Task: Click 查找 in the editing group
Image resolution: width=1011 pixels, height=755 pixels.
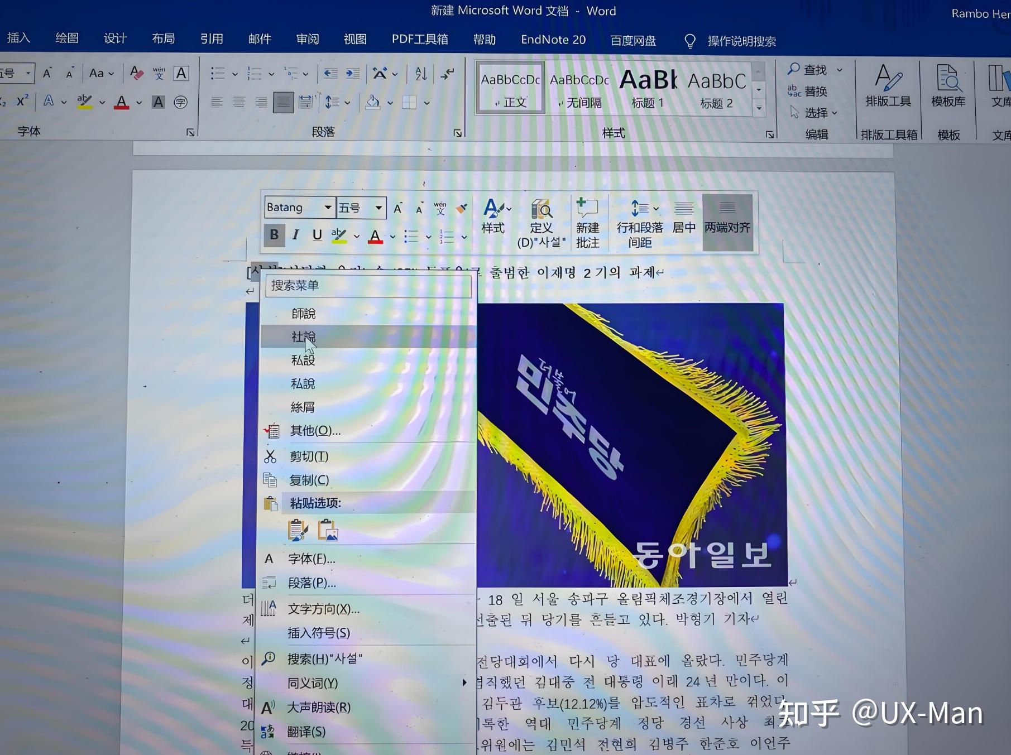Action: [x=814, y=69]
